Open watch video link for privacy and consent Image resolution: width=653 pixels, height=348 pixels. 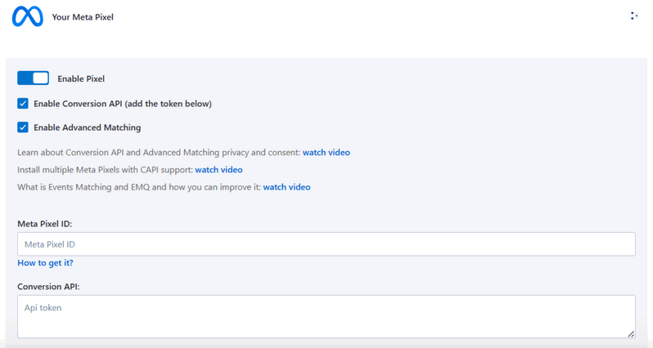(x=326, y=153)
